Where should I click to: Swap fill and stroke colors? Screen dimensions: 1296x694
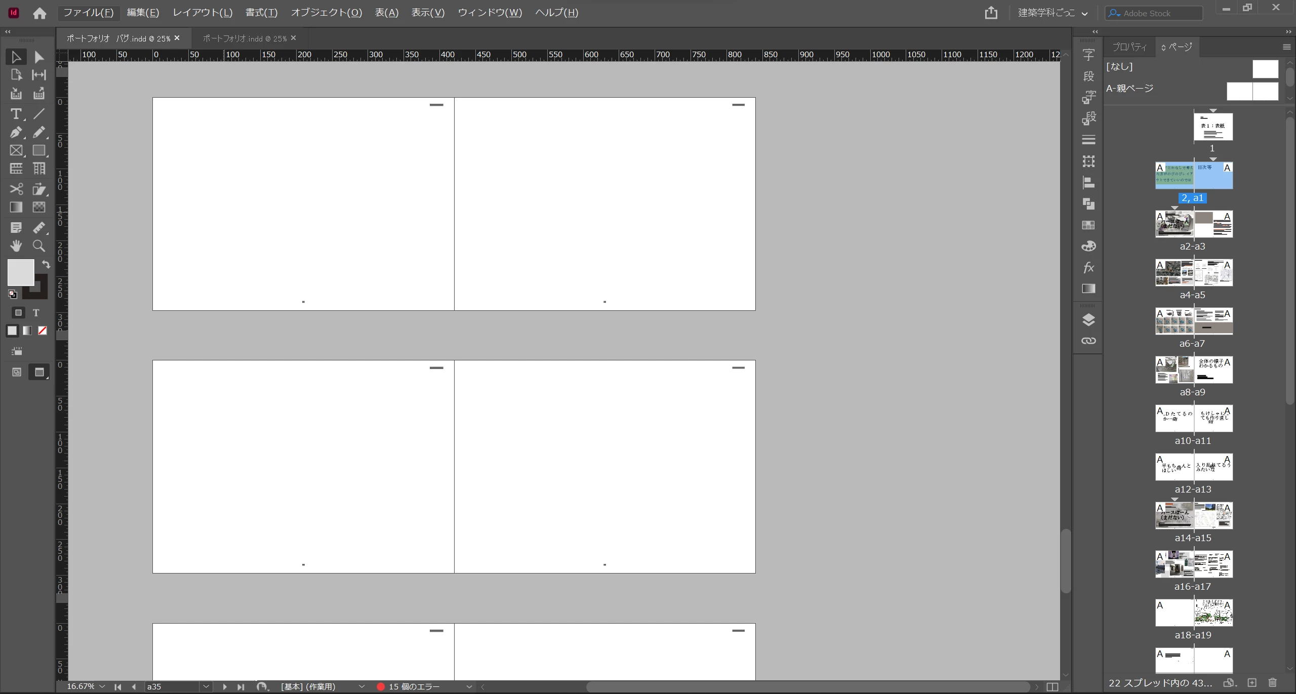click(x=46, y=264)
